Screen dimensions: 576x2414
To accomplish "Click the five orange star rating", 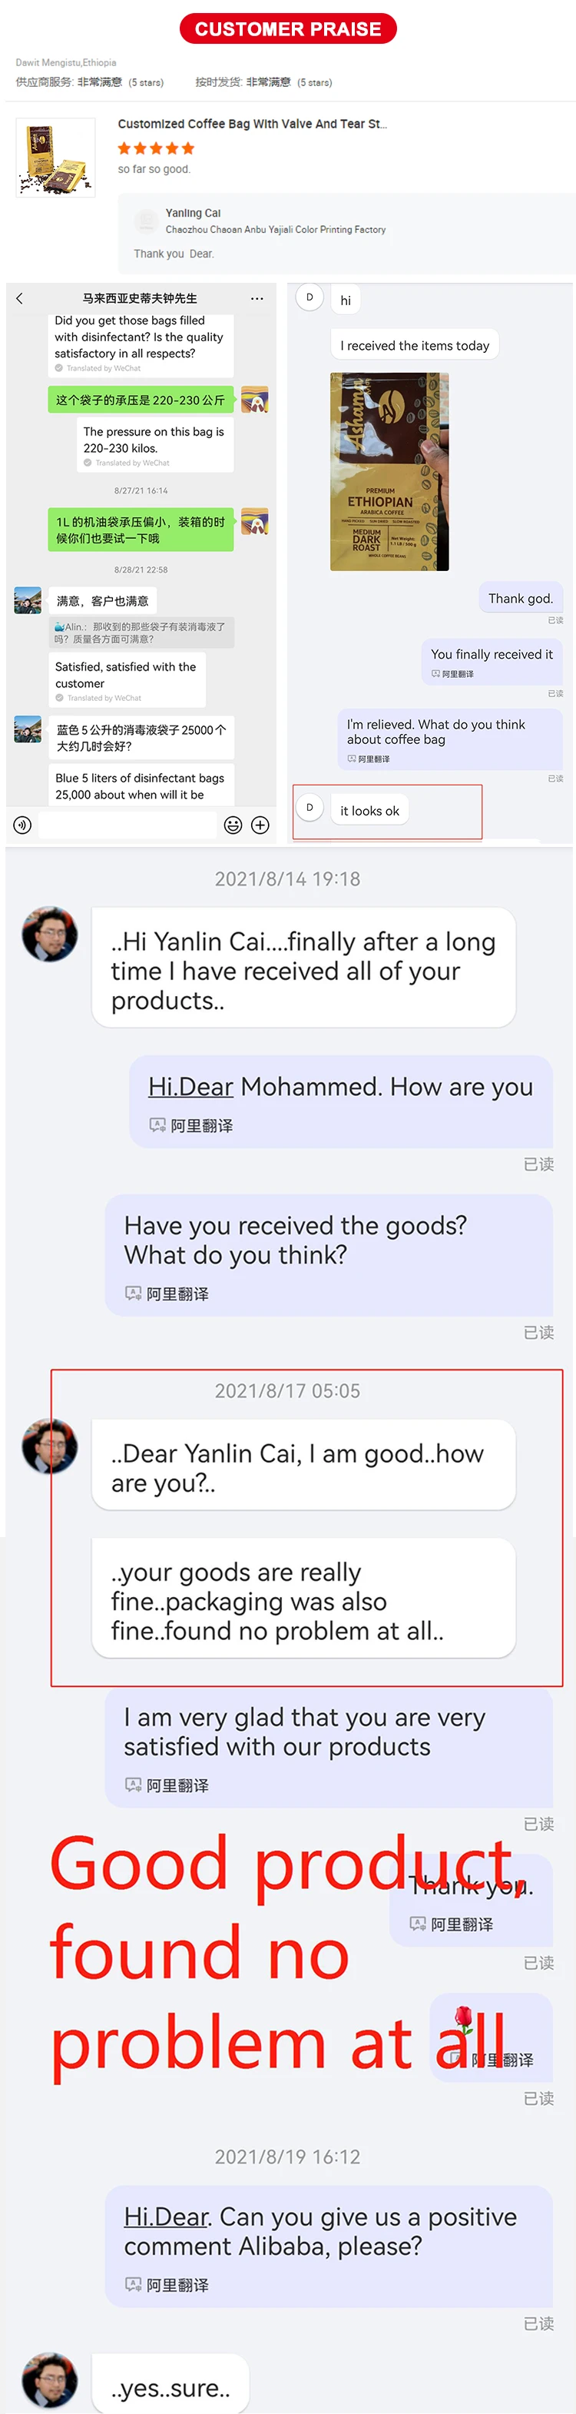I will point(155,148).
